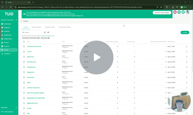193x115 pixels.
Task: Open a new browser tab
Action: pyautogui.click(x=33, y=2)
